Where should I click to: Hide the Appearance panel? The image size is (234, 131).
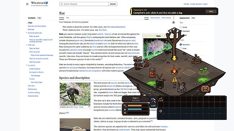[x=193, y=18]
